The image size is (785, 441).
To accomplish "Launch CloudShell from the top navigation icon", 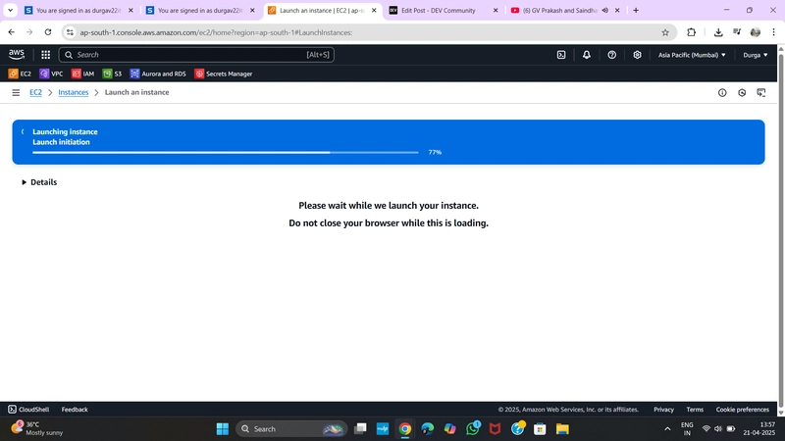I will coord(561,55).
